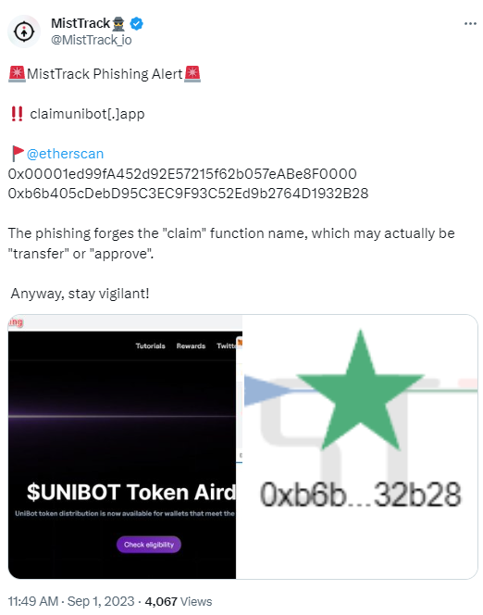Click the right siren emoji in alert

coord(192,74)
